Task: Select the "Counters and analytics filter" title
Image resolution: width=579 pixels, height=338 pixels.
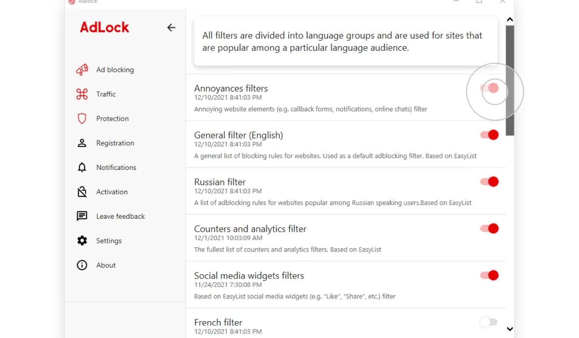Action: click(250, 229)
